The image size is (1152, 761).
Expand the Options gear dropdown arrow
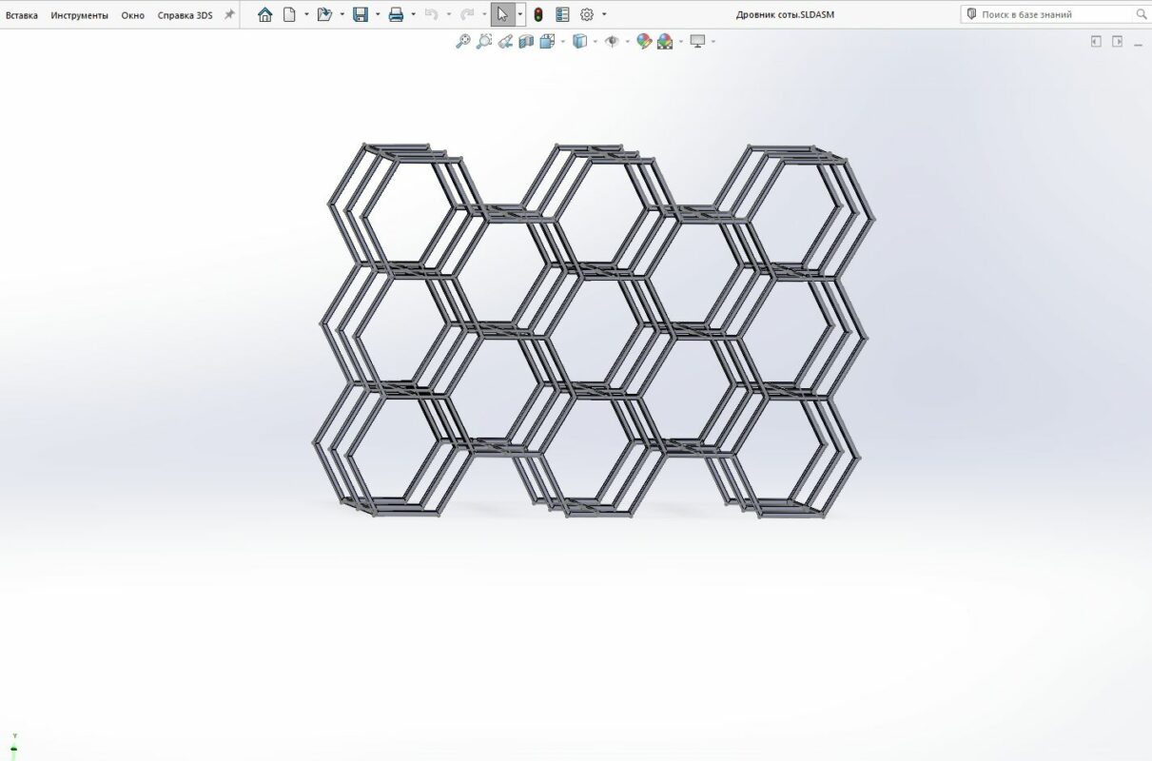[x=604, y=14]
